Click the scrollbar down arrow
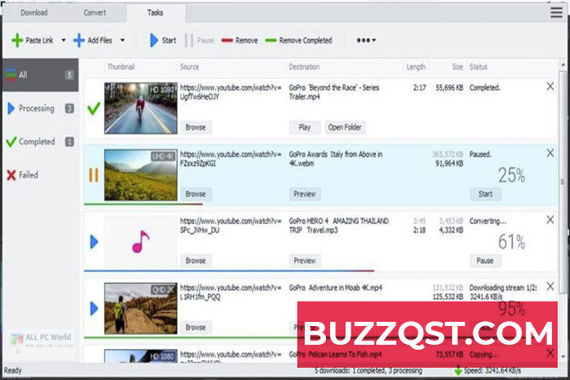The image size is (570, 380). [563, 357]
